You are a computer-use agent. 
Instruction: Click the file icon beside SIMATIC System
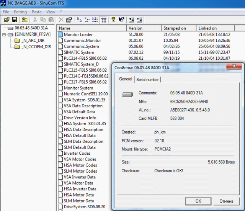tap(60, 52)
